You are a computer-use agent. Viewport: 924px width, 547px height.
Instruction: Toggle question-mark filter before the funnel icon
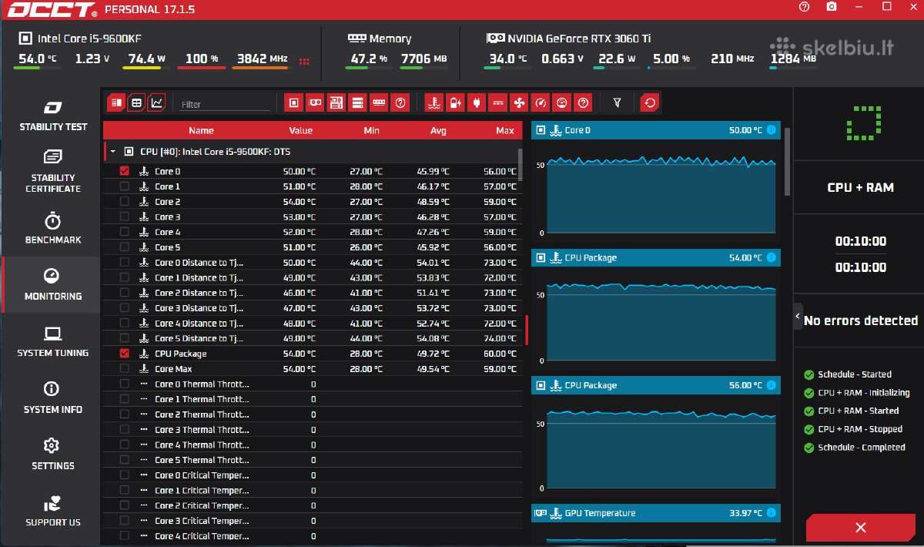click(583, 102)
